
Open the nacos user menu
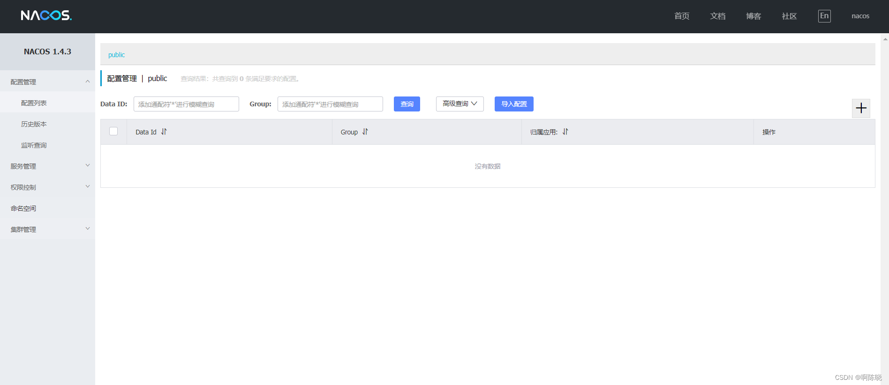pyautogui.click(x=860, y=16)
